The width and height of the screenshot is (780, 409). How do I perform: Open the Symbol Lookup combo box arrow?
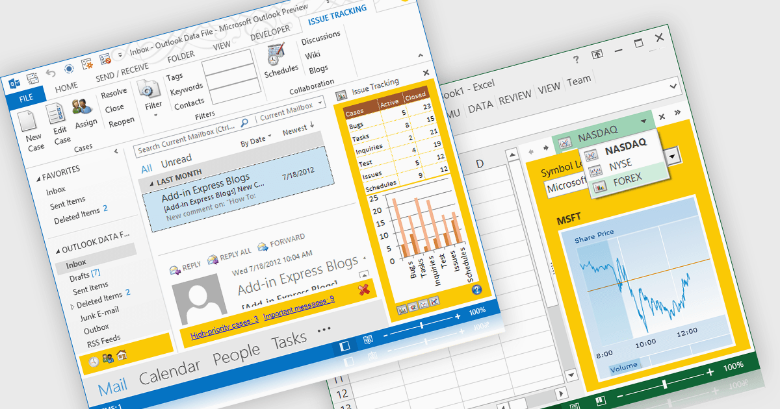coord(672,156)
